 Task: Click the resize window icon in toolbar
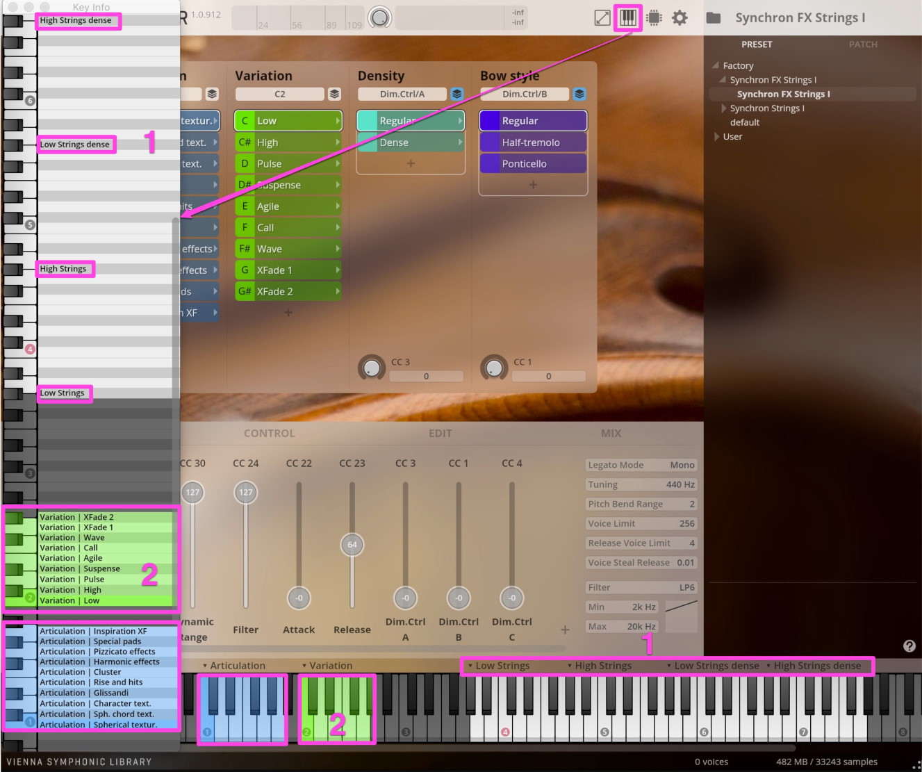tap(602, 18)
